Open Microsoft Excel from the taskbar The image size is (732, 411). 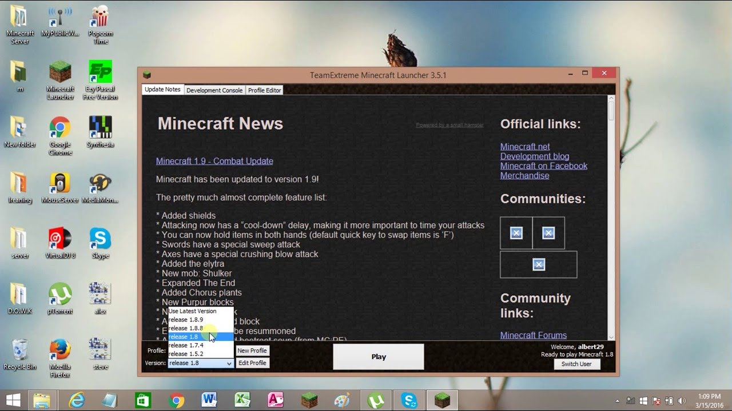click(242, 400)
